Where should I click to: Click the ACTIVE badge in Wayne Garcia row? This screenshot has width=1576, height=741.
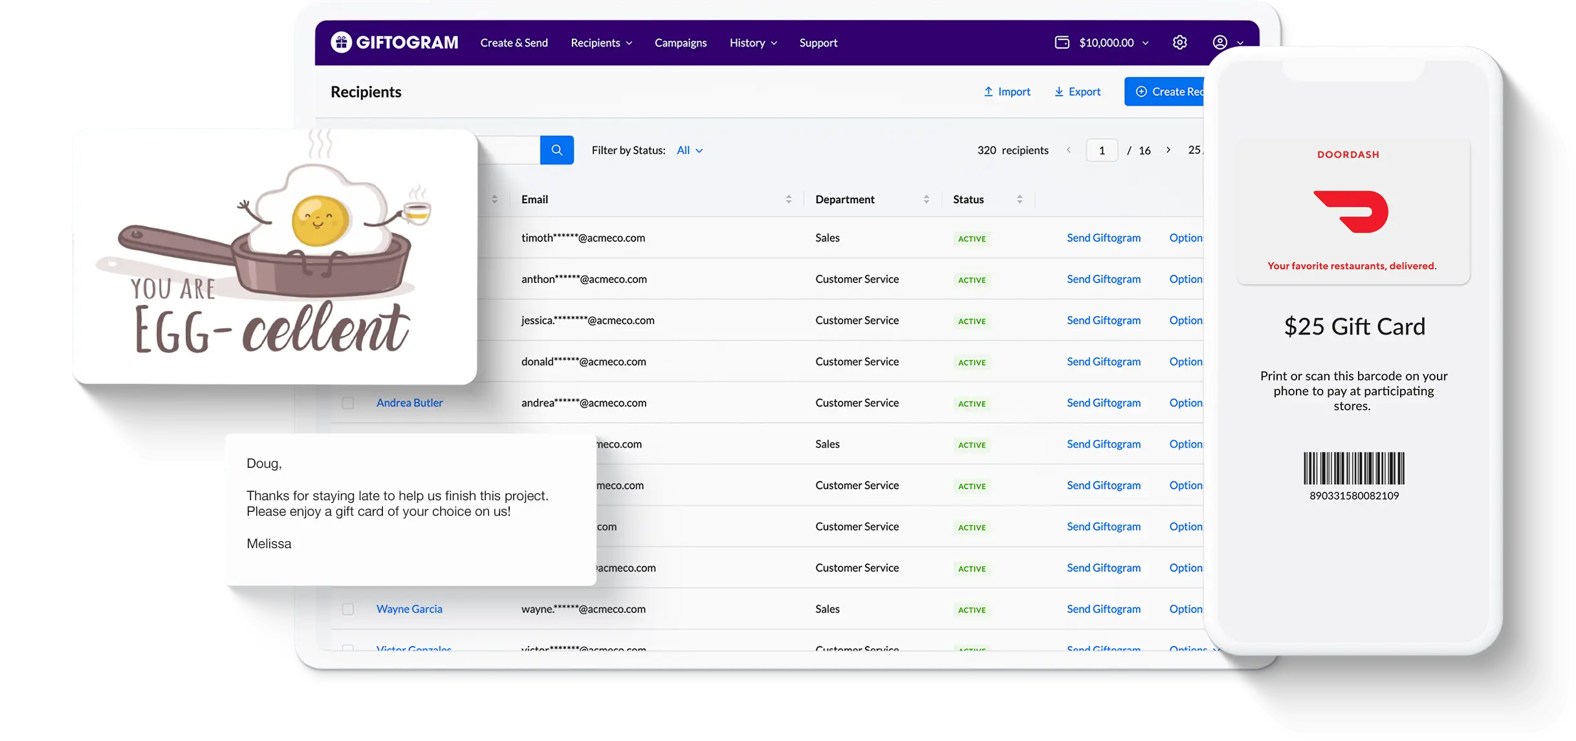click(972, 610)
